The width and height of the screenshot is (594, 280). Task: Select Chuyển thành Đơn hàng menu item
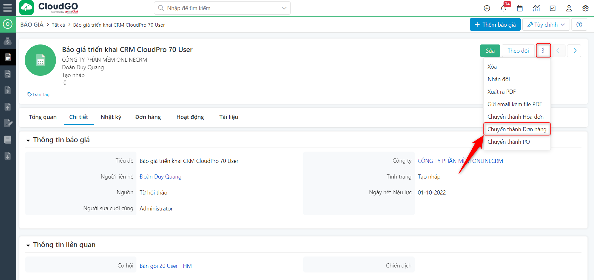point(517,129)
